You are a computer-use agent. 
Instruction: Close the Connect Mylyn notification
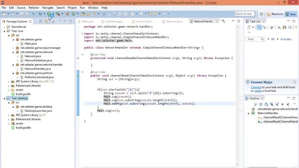[295, 82]
